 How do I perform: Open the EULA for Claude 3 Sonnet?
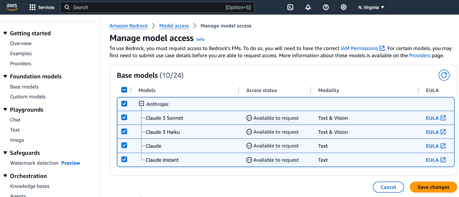pyautogui.click(x=436, y=118)
